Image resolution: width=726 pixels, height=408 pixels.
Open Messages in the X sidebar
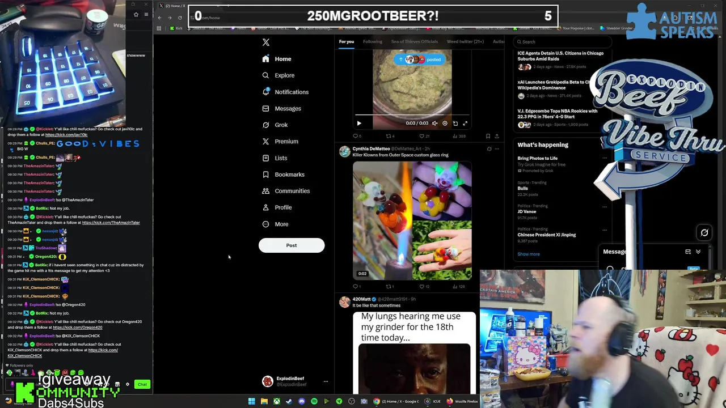click(281, 108)
